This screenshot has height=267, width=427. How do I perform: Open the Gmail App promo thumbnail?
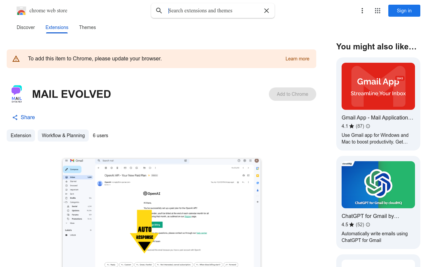(378, 86)
